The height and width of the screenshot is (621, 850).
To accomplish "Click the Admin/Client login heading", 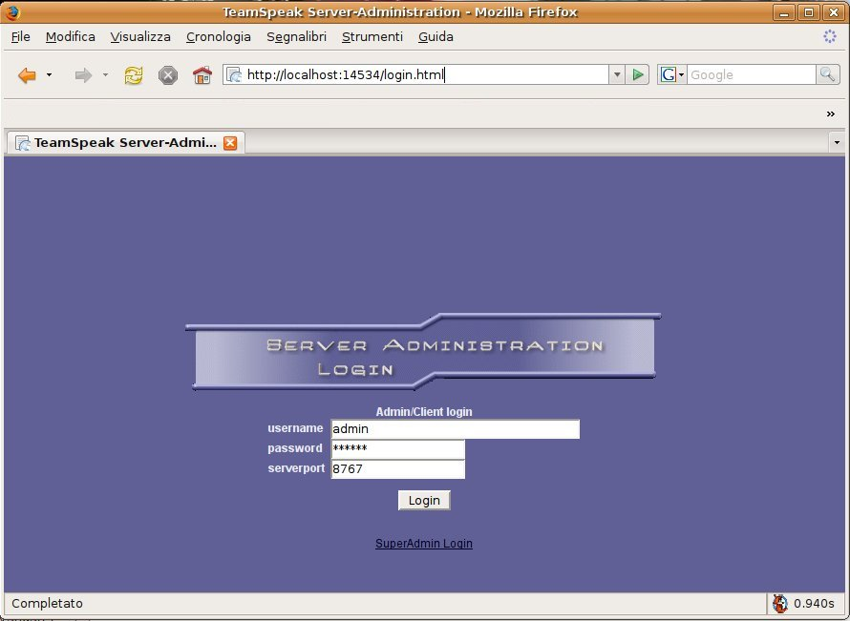I will tap(424, 412).
